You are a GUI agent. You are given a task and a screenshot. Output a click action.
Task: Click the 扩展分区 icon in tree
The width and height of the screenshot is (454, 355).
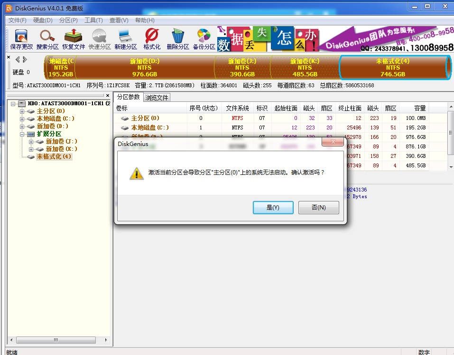pyautogui.click(x=31, y=134)
